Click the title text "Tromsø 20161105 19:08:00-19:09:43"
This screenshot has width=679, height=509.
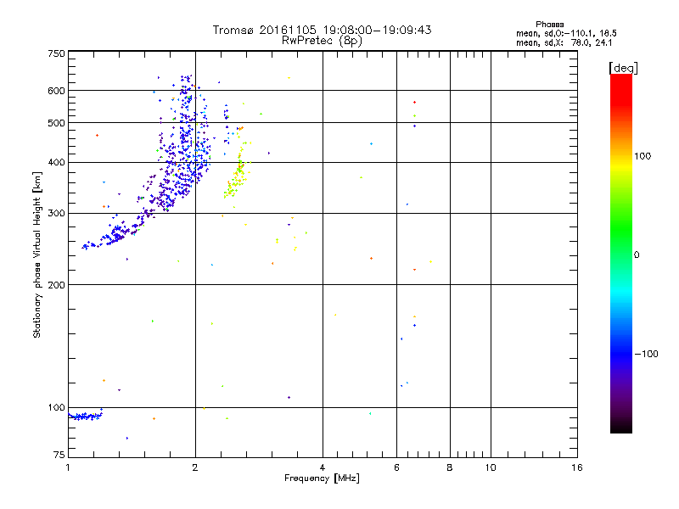322,30
